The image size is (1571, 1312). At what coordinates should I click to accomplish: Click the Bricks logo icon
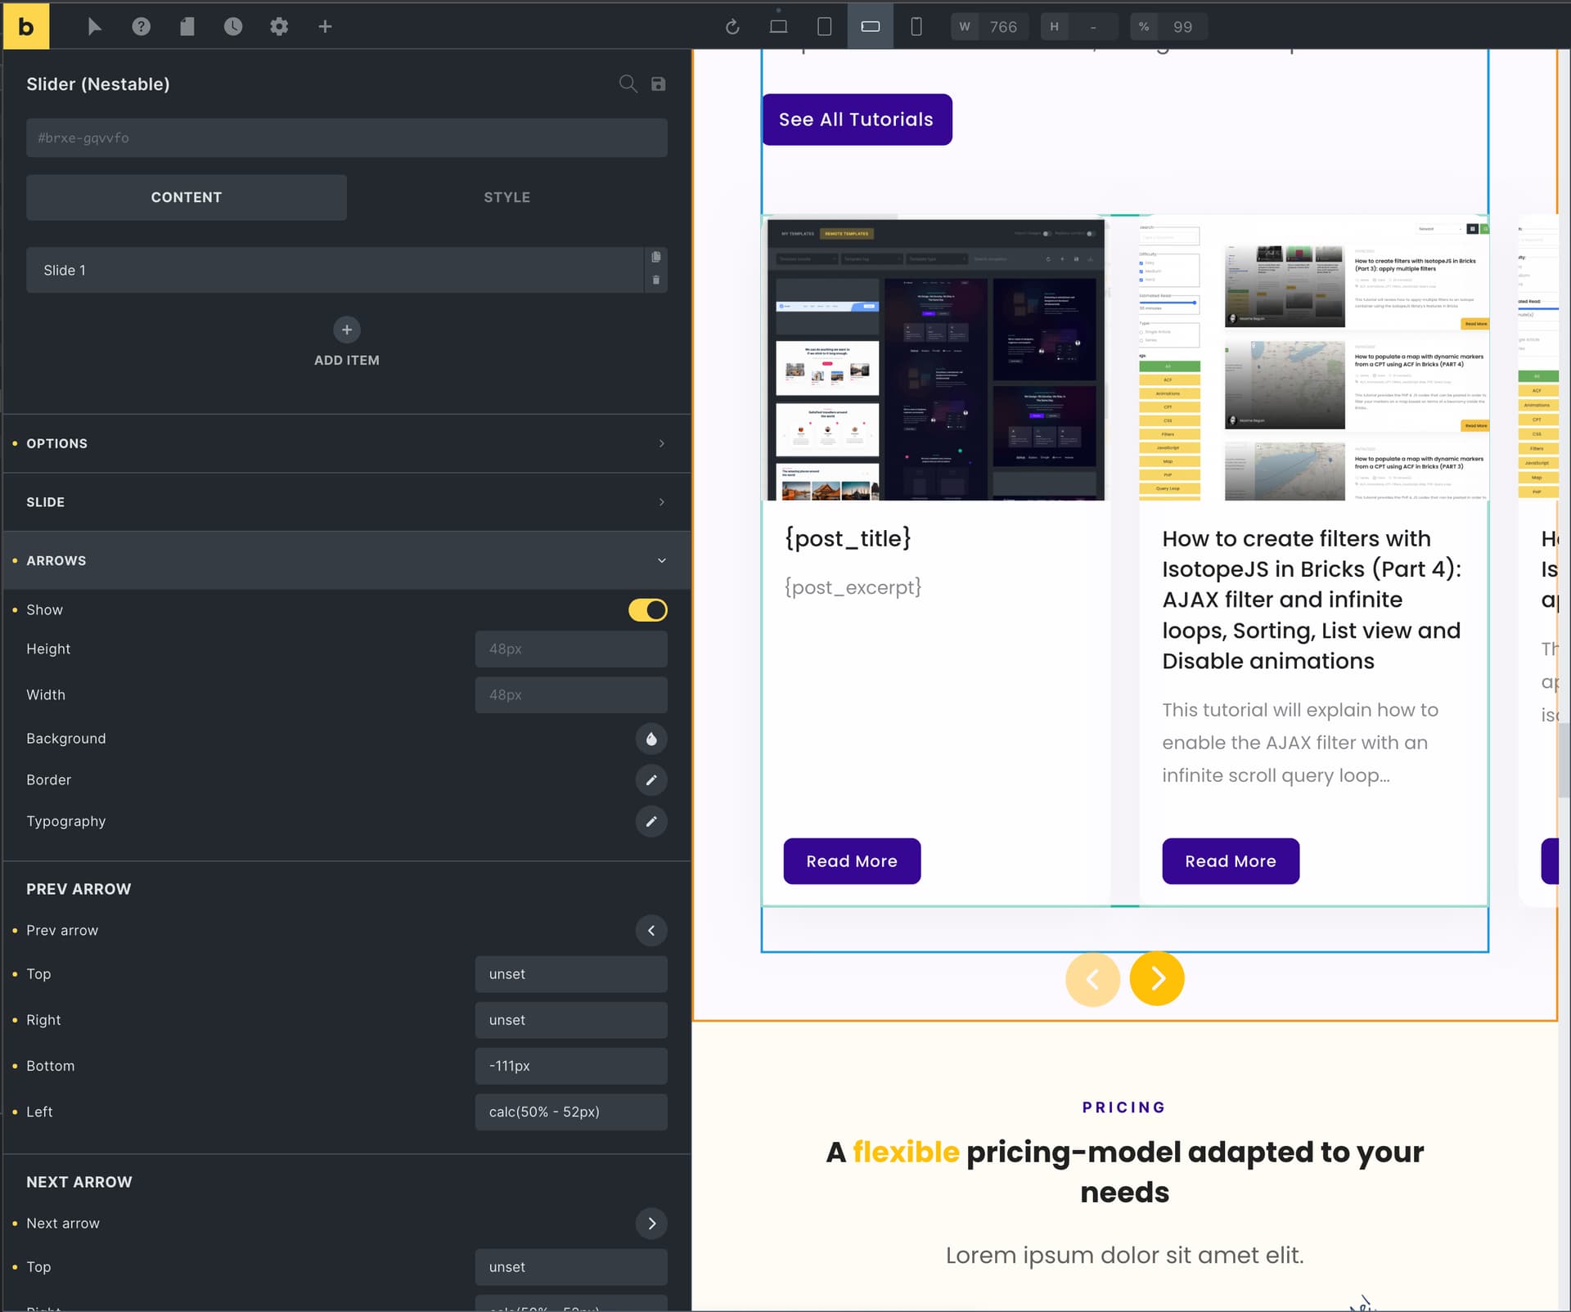tap(26, 26)
